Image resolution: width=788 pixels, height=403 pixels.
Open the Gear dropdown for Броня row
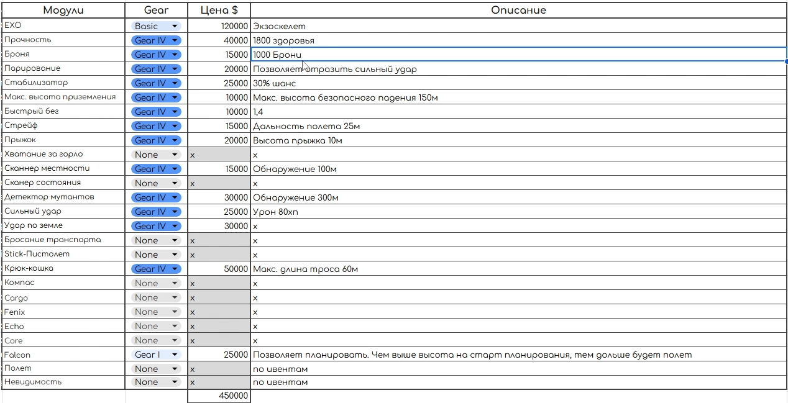coord(156,55)
